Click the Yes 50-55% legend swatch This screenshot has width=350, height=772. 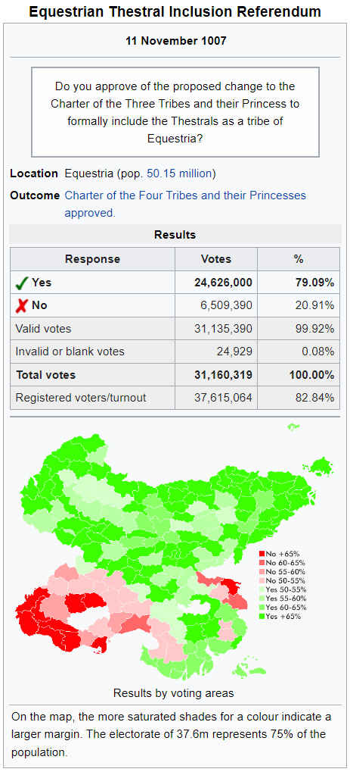click(262, 589)
